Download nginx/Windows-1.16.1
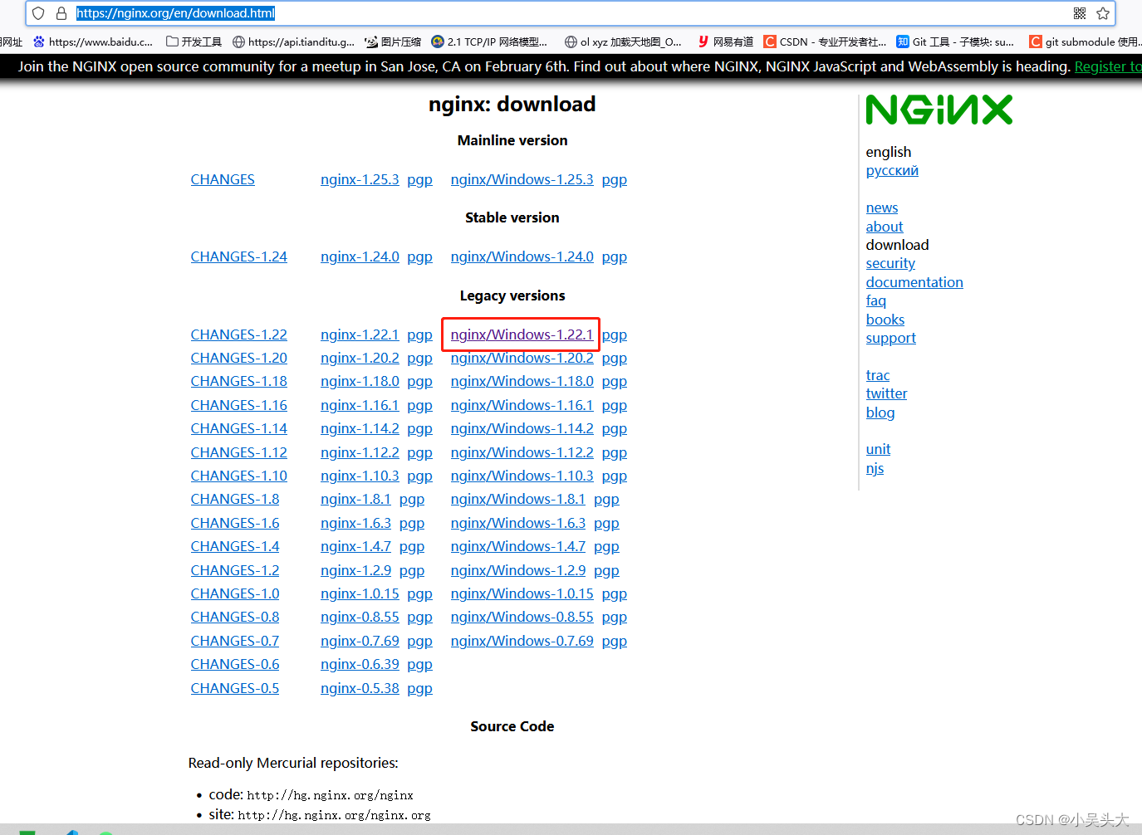This screenshot has height=835, width=1142. [522, 405]
